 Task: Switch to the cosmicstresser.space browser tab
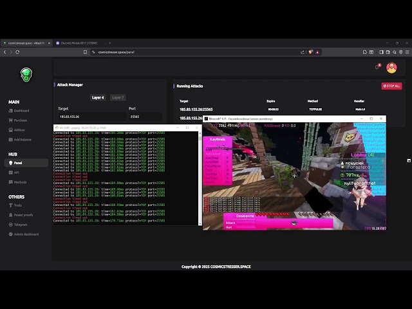[26, 43]
